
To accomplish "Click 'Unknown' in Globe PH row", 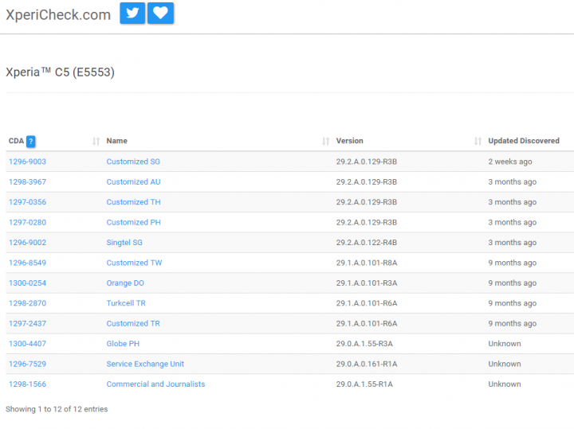I will [505, 344].
